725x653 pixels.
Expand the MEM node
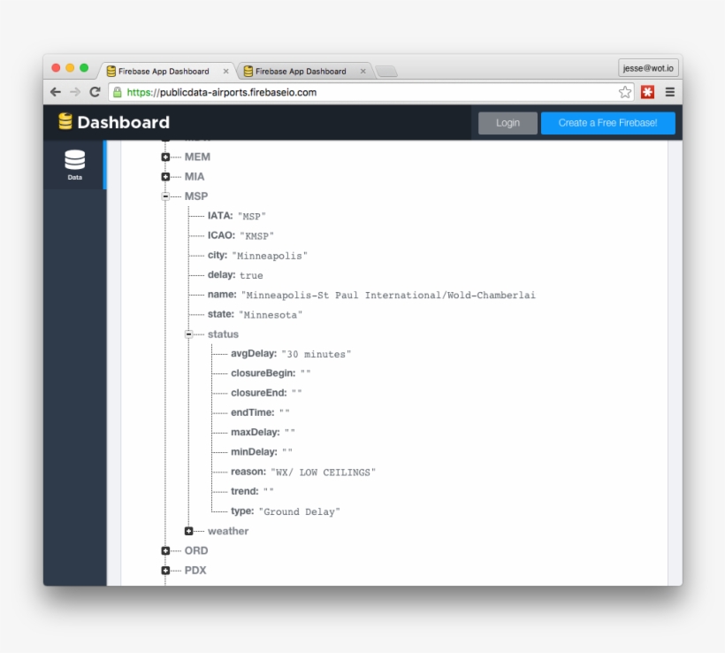[x=165, y=157]
